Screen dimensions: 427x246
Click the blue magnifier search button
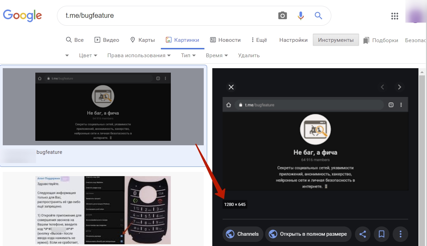(x=318, y=15)
